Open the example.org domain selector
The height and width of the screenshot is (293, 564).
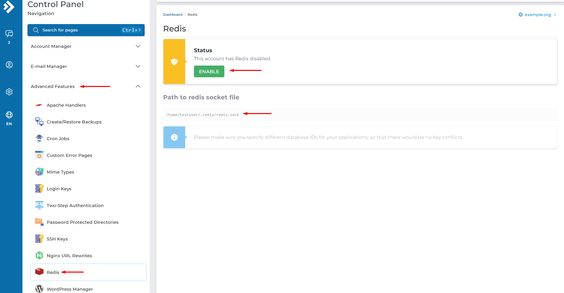(538, 15)
